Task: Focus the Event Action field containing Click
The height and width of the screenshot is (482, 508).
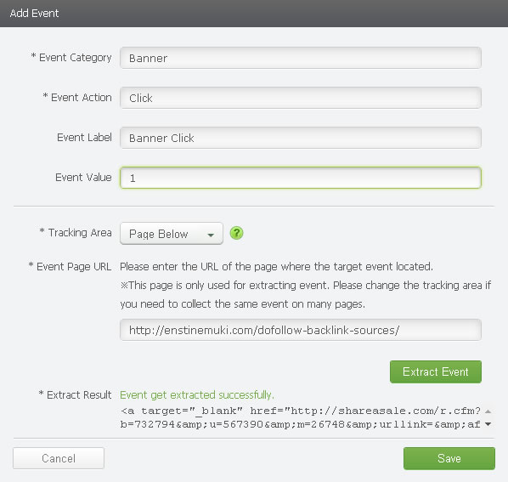Action: tap(301, 98)
